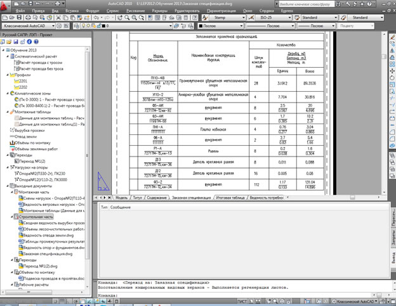The image size is (396, 306).
Task: Open the Stamp text style dropdown
Action: 244,18
